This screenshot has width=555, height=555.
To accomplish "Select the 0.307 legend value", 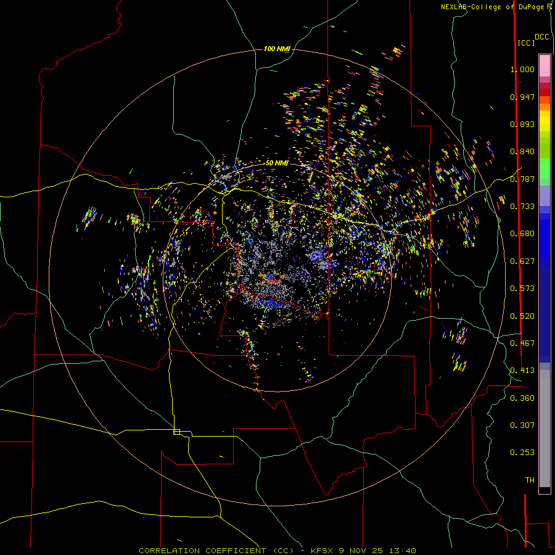I will (522, 425).
